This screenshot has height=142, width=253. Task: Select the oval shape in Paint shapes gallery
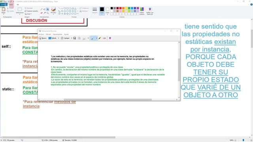[65, 8]
